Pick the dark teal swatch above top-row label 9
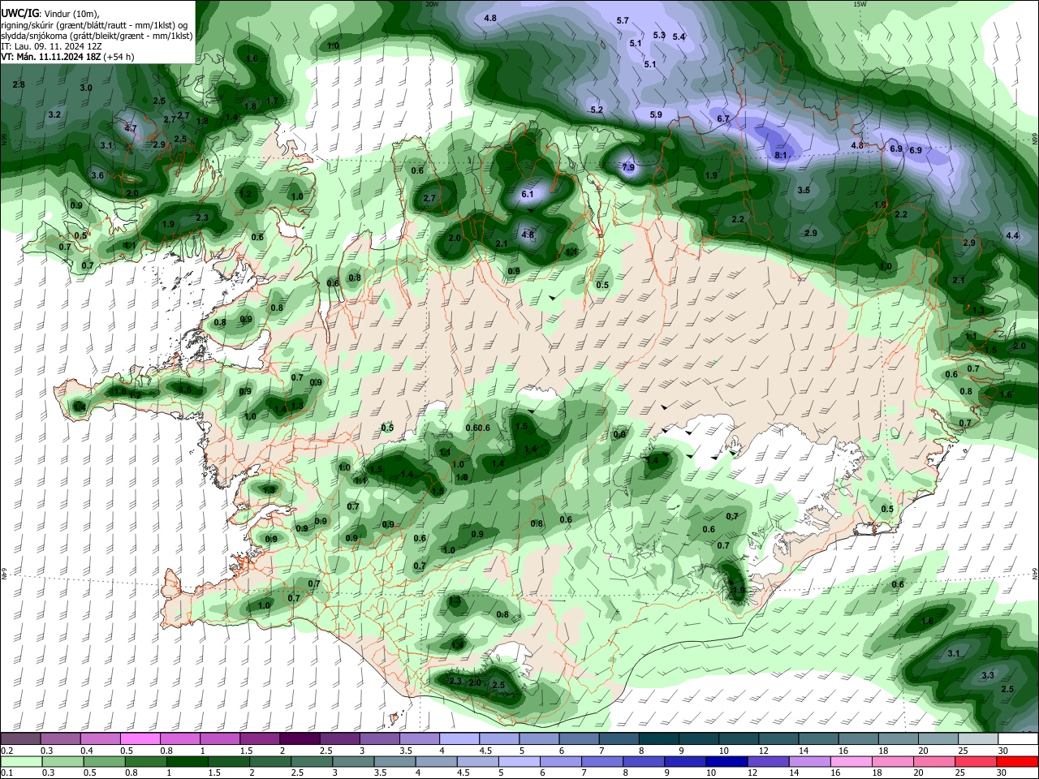Image resolution: width=1039 pixels, height=779 pixels. coord(698,739)
